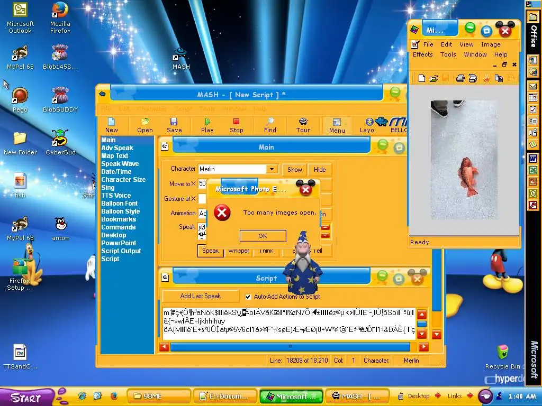Select the Pego desktop icon
This screenshot has width=542, height=406.
coord(20,100)
